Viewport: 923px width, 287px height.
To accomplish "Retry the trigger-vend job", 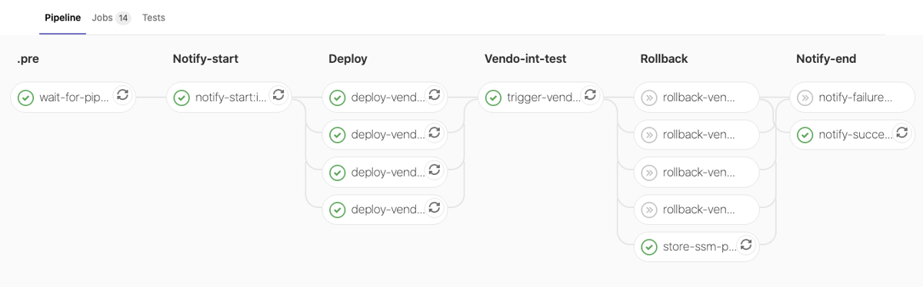I will coord(590,94).
